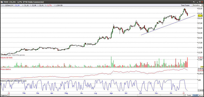This screenshot has height=97, width=204.
Task: Click the 'V: 1.264.90' volume value
Action: (58, 5)
